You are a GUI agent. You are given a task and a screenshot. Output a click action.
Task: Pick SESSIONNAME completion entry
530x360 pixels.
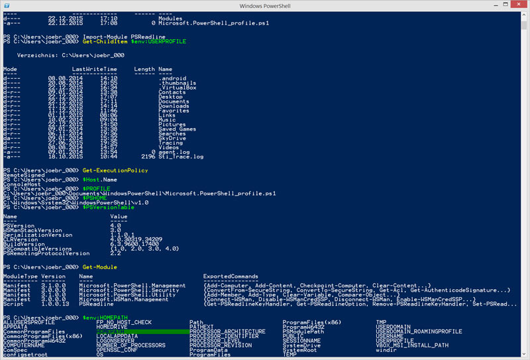click(x=301, y=341)
